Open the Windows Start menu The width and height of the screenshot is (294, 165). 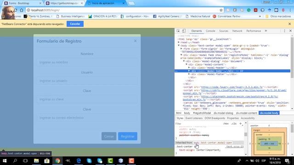click(5, 161)
